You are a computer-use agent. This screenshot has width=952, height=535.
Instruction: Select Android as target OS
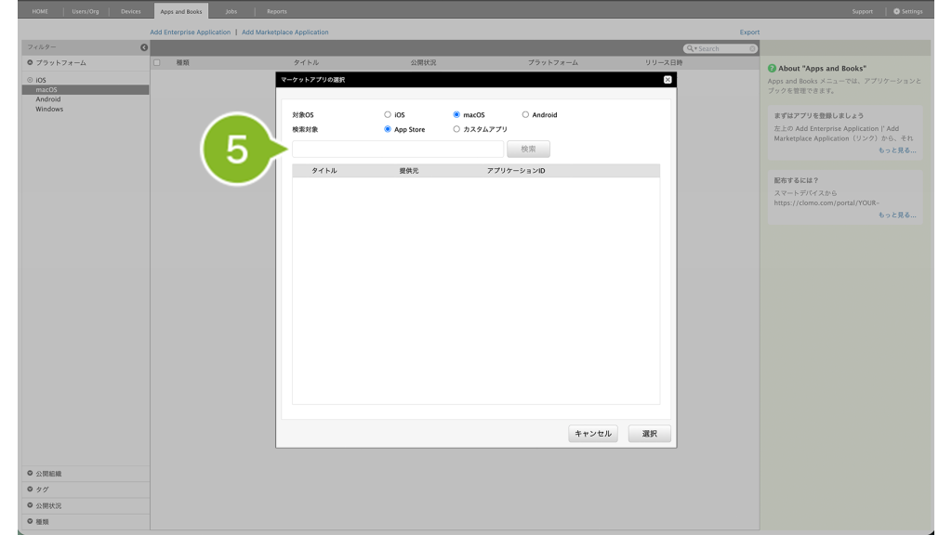point(526,114)
